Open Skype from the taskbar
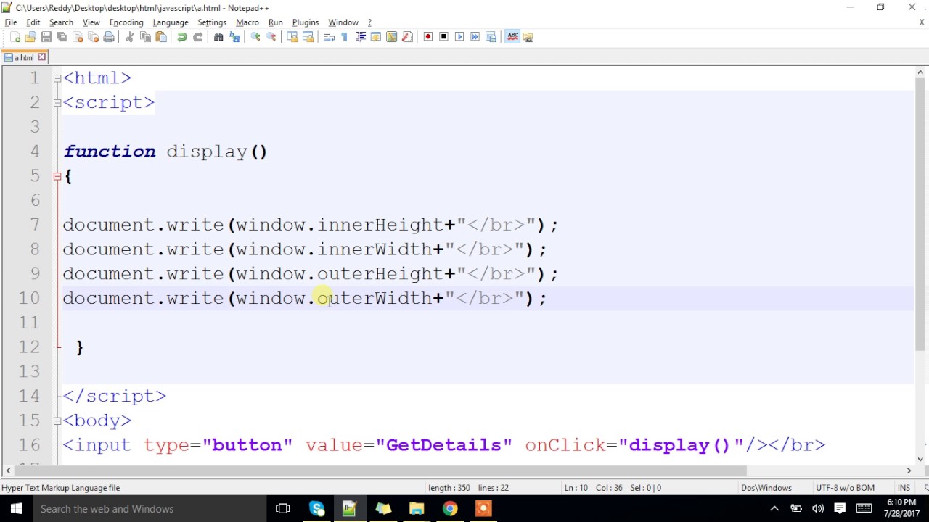The image size is (929, 522). click(316, 509)
